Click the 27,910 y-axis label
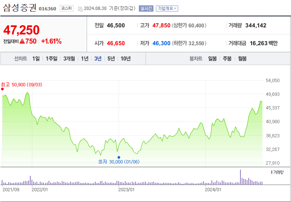 click(273, 163)
